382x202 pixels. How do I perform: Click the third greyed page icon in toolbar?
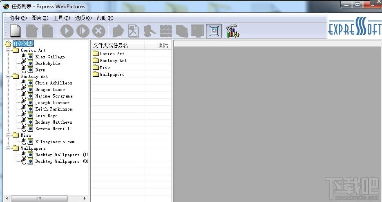[47, 31]
